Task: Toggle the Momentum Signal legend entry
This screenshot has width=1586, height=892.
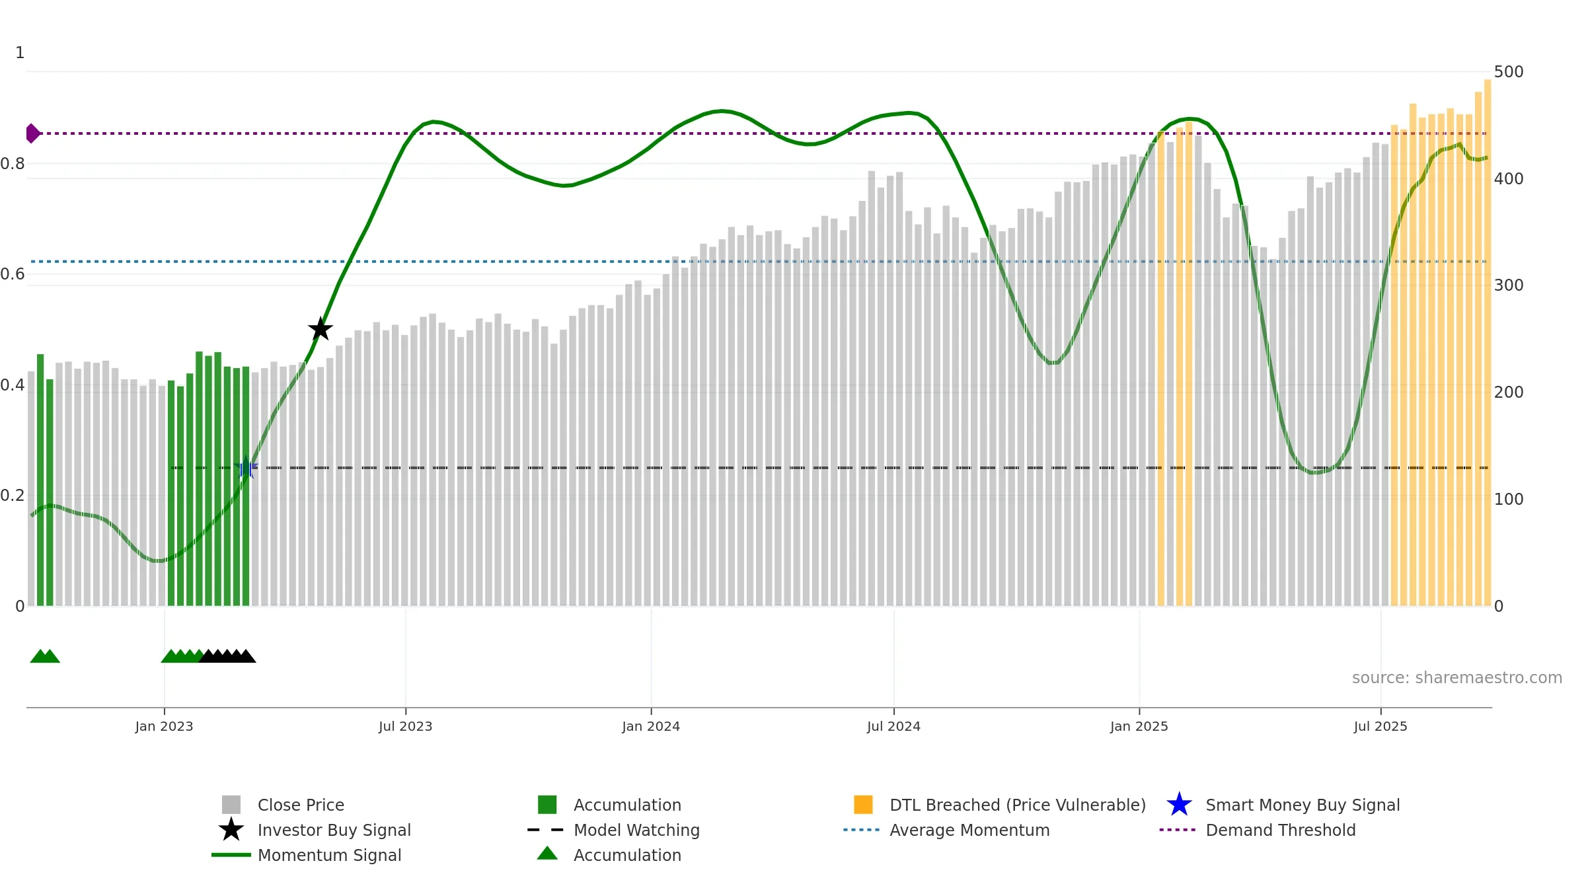Action: 329,855
